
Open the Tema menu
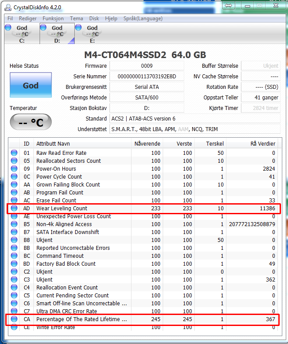coord(77,18)
